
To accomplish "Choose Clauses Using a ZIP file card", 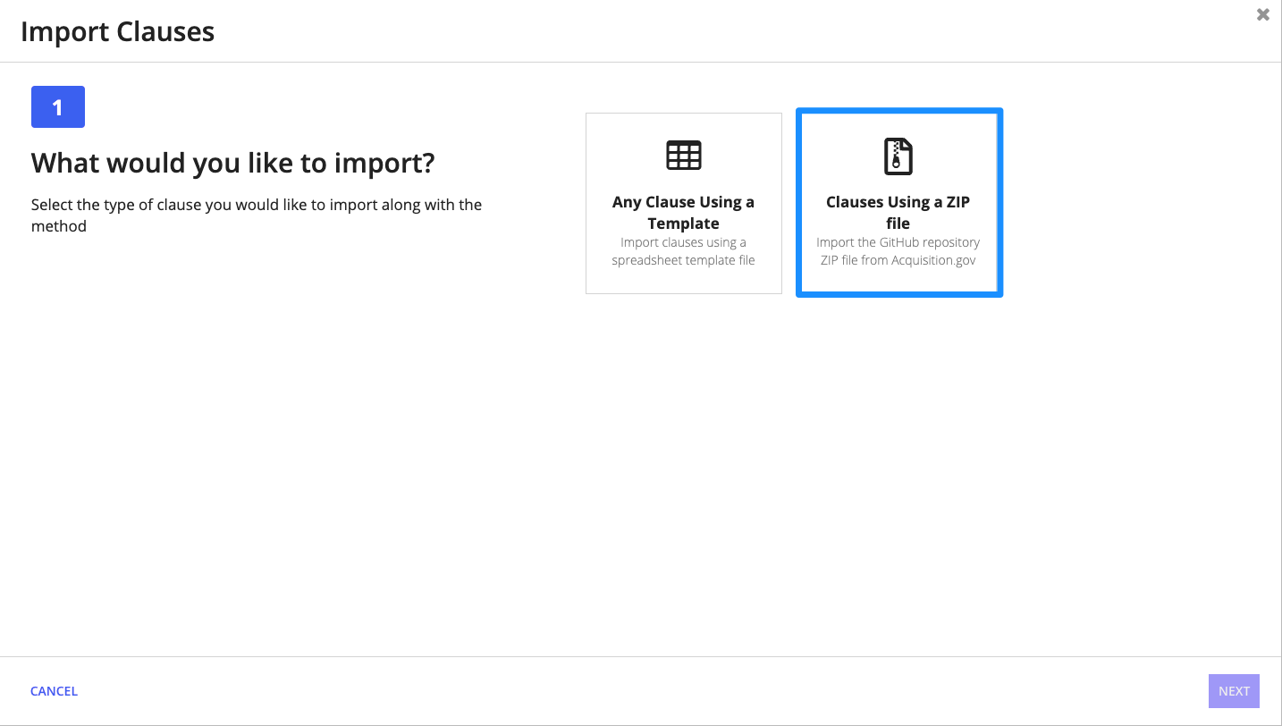I will click(x=899, y=203).
